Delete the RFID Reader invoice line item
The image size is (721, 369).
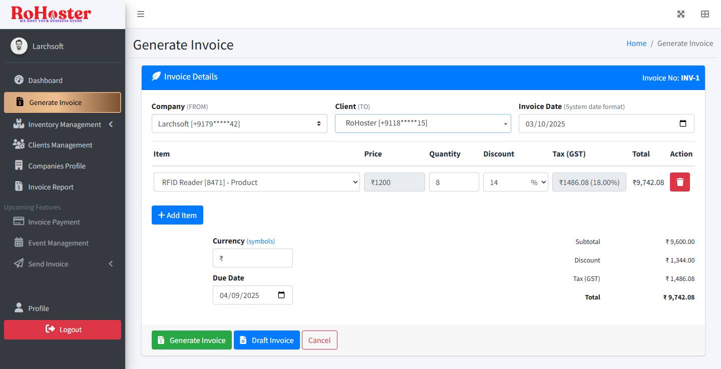click(679, 182)
